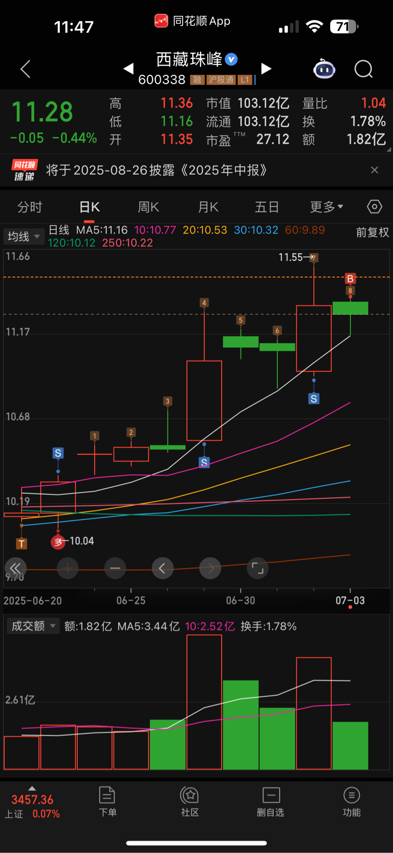
Task: Tap the 沪股通 tag
Action: 221,80
